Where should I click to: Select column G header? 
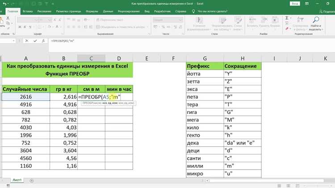[205, 58]
